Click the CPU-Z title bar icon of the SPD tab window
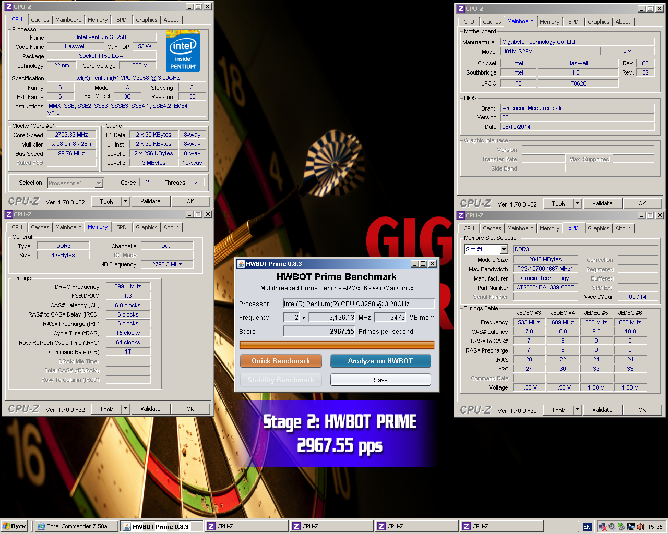This screenshot has height=534, width=668. 460,215
